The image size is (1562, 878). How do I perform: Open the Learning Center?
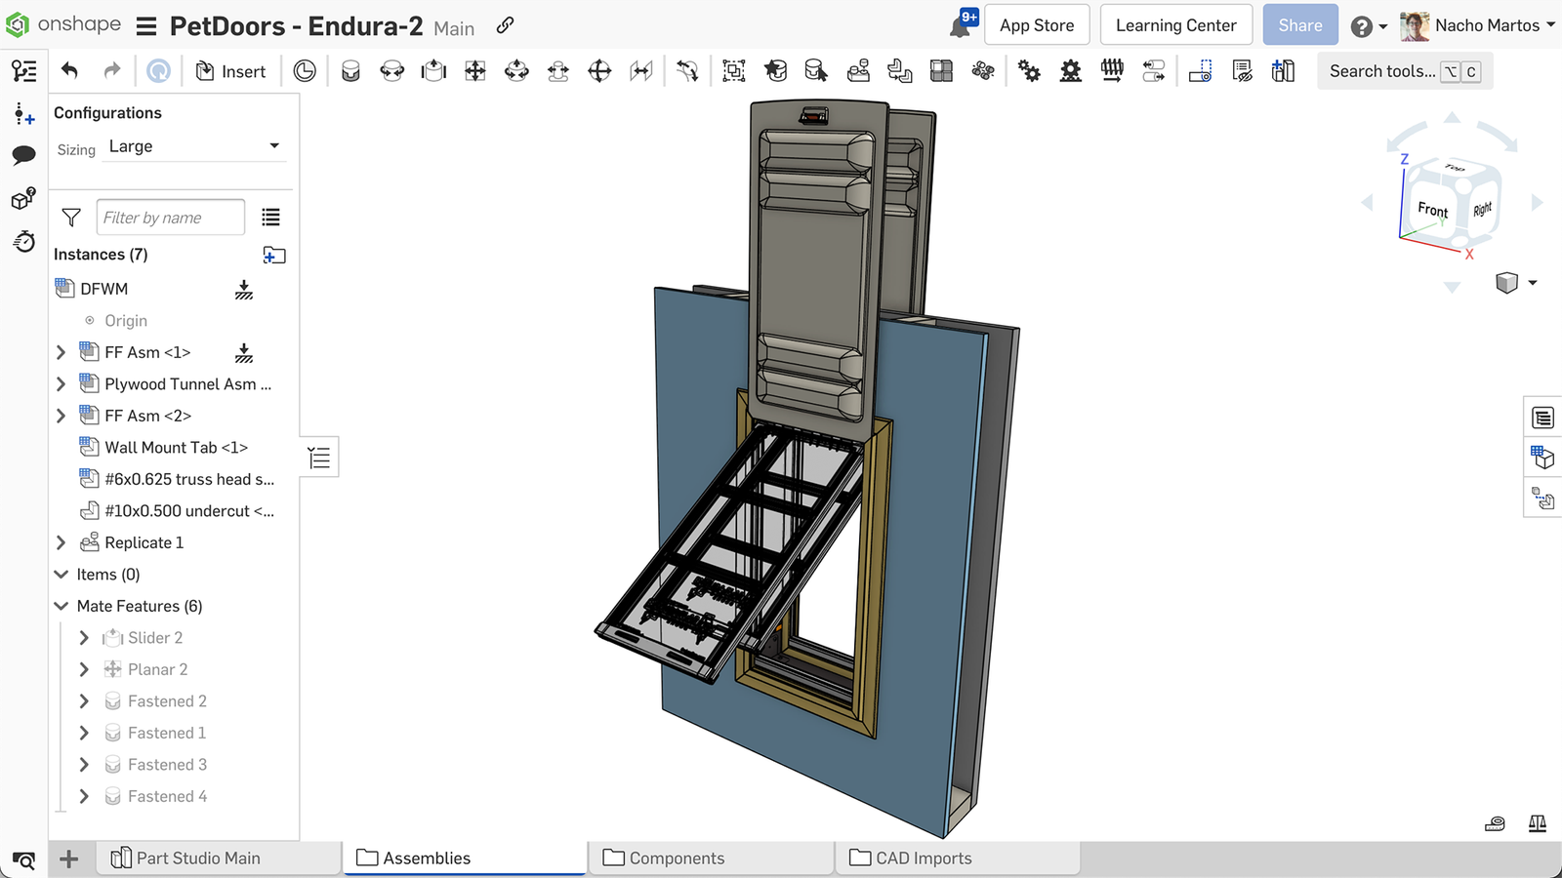pos(1175,24)
